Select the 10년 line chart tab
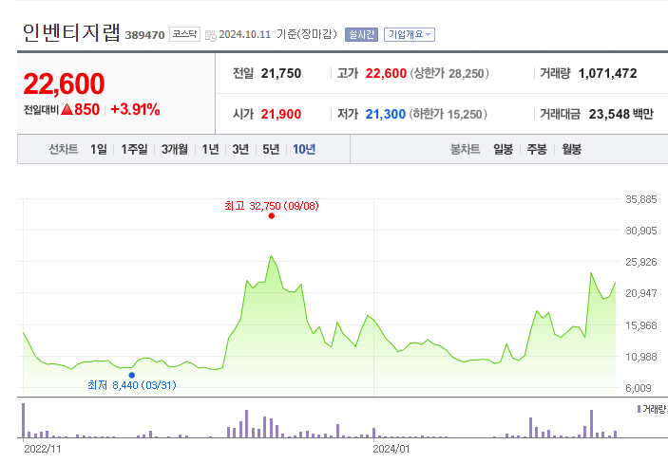Viewport: 668px width, 463px height. pyautogui.click(x=304, y=149)
